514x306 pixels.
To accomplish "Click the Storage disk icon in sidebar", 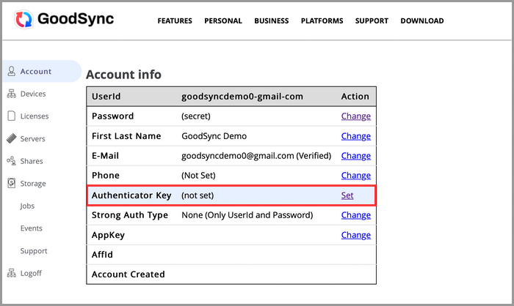I will [12, 184].
